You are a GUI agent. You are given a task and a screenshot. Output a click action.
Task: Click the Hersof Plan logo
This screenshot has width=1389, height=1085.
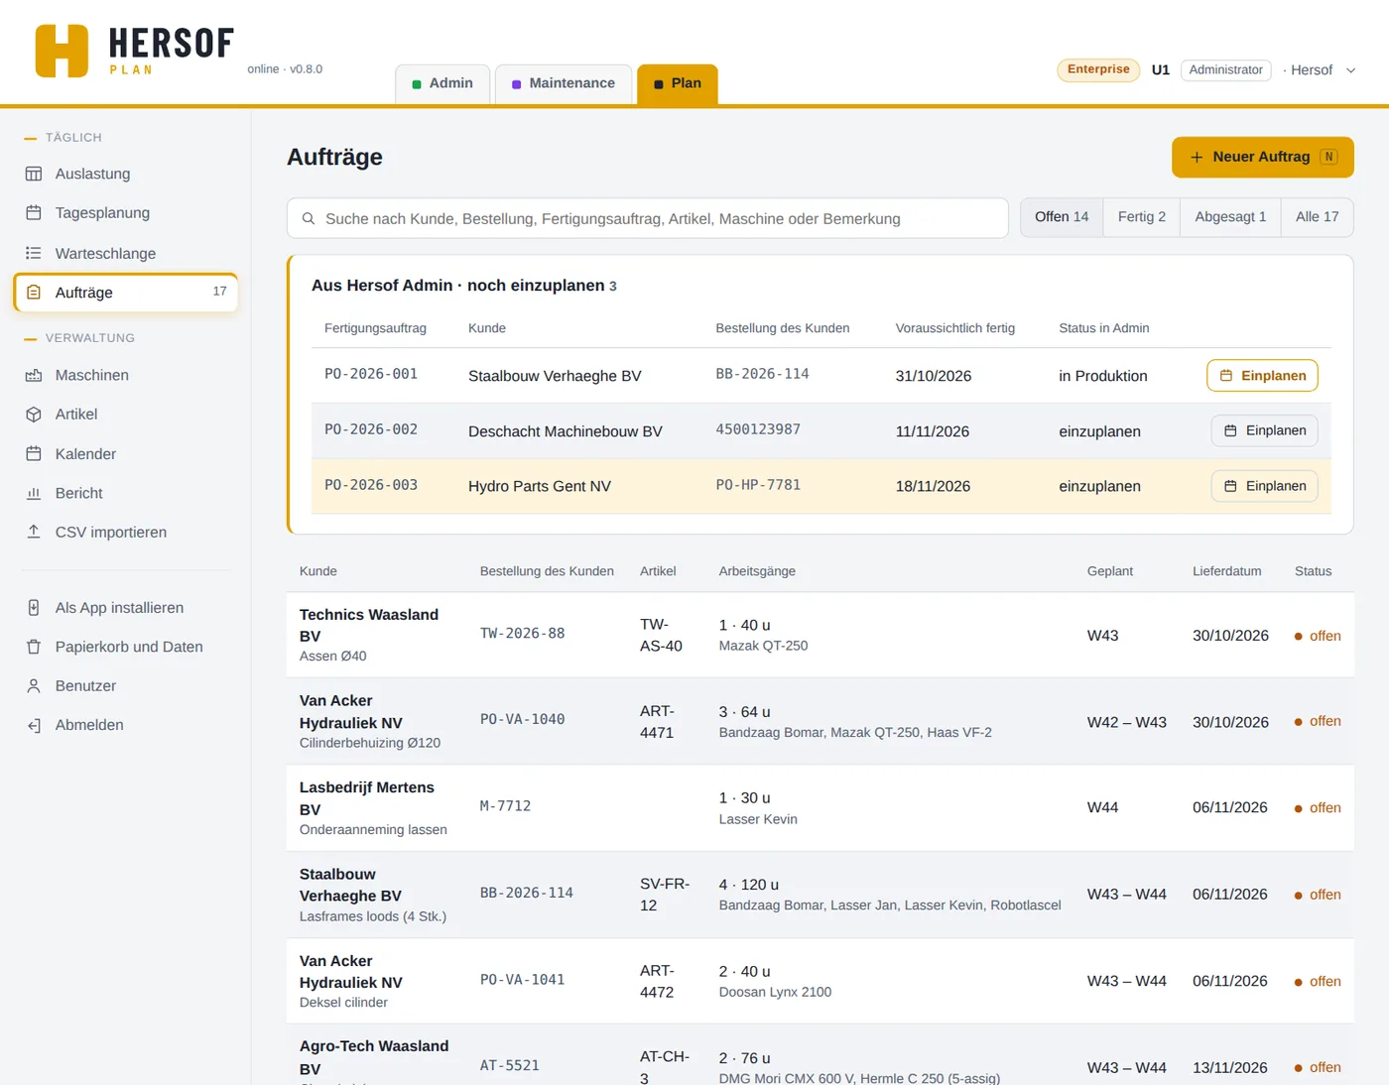pos(135,51)
